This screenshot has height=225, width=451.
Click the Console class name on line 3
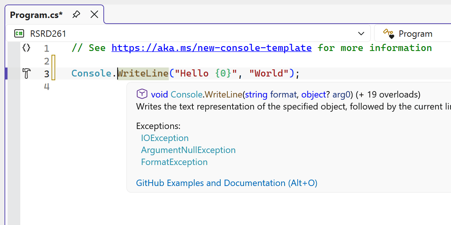pos(92,73)
